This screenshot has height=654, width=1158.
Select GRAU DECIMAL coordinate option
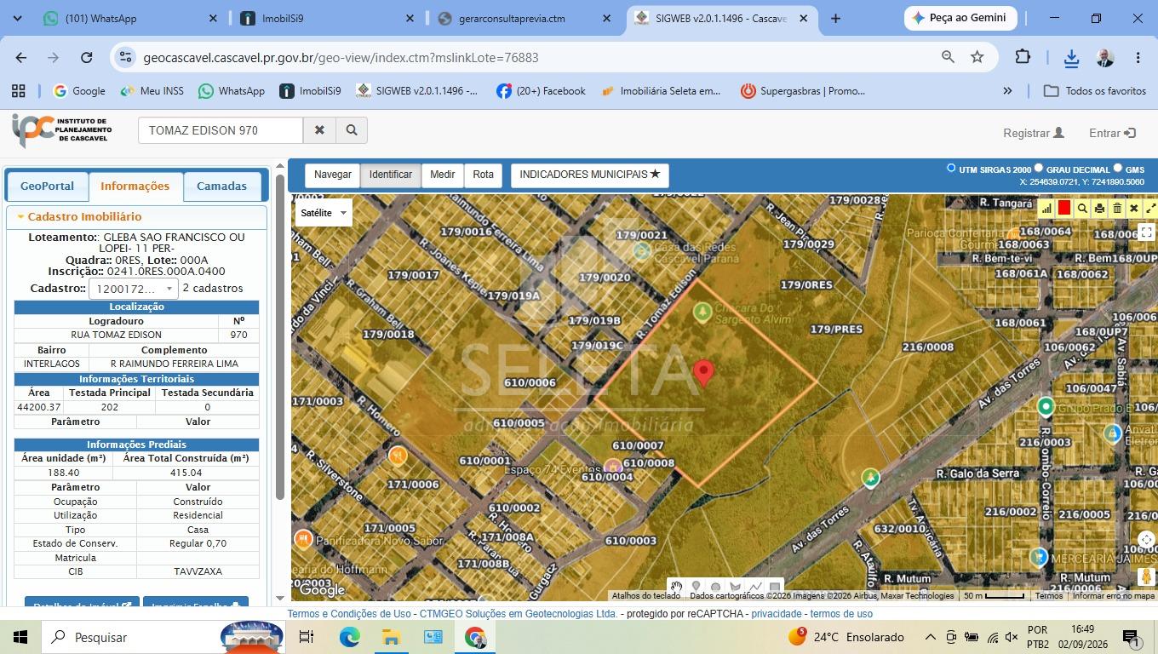click(x=1038, y=168)
